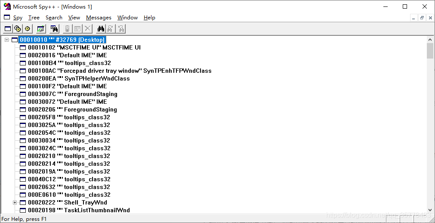Click the Find Next toolbar icon
The height and width of the screenshot is (223, 435).
pyautogui.click(x=111, y=28)
